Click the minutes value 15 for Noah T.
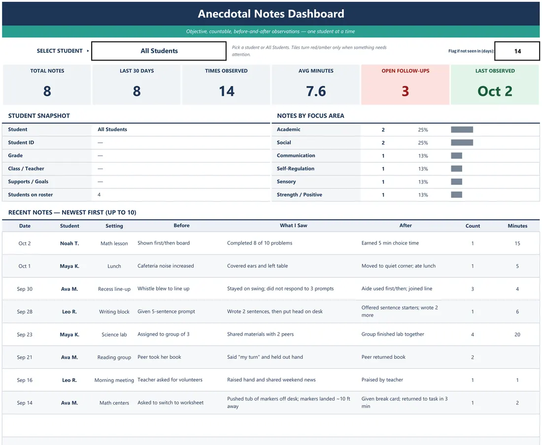 pyautogui.click(x=517, y=243)
